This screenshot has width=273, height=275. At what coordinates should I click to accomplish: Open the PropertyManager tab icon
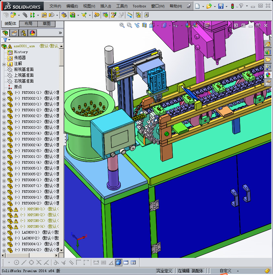tap(14, 33)
